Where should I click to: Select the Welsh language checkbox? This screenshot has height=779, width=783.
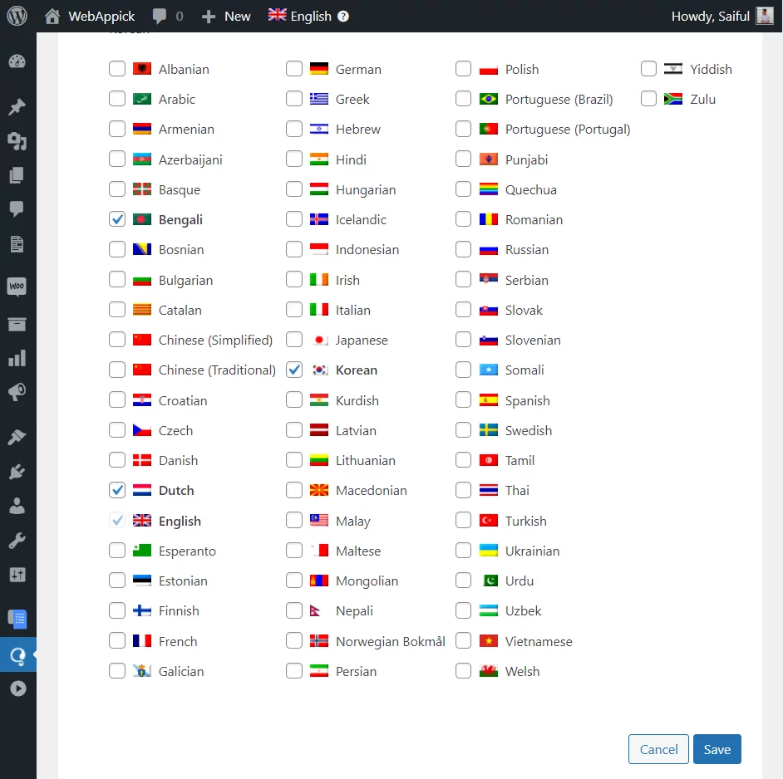(464, 671)
